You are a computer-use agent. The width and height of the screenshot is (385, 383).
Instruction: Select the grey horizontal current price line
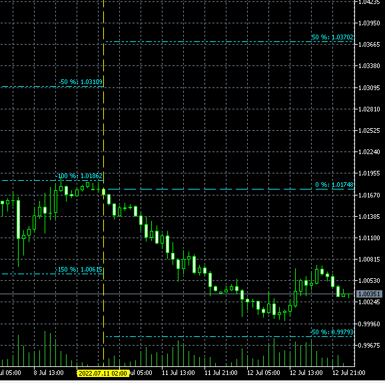177,294
